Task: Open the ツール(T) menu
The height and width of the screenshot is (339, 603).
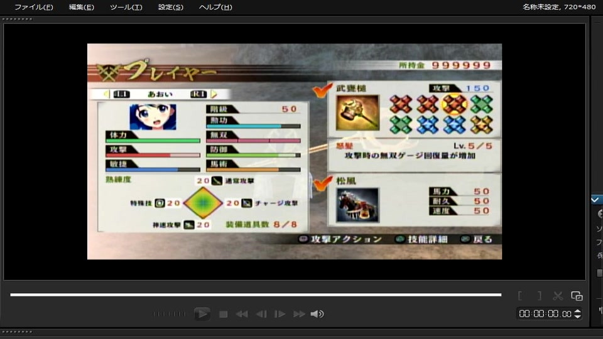Action: click(126, 7)
